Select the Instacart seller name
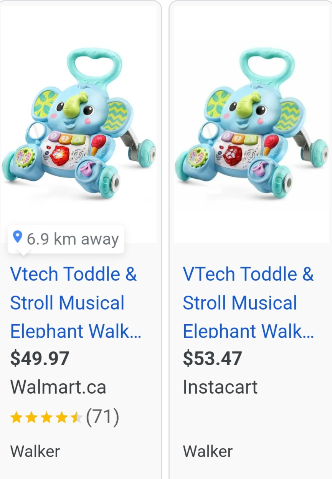Viewport: 332px width, 479px height. [220, 387]
